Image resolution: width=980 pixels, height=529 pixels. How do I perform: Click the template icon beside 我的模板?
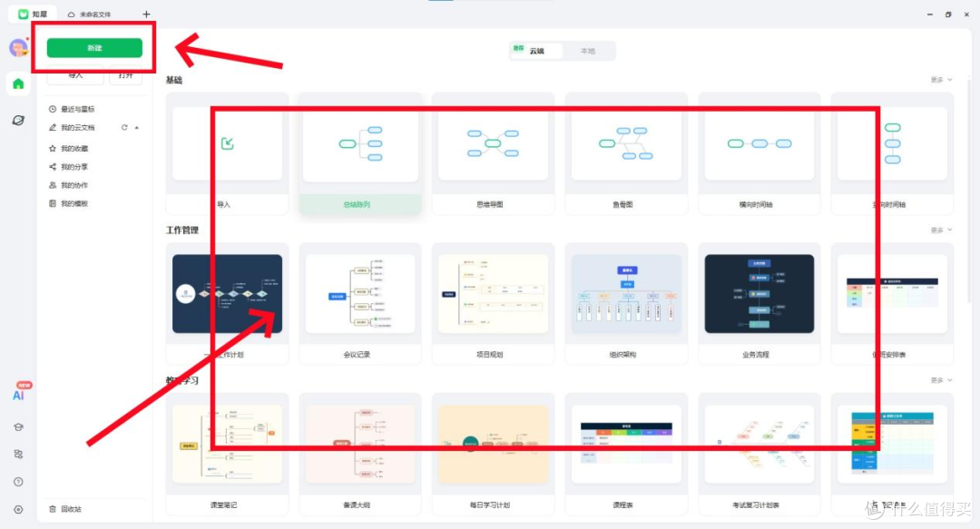coord(53,203)
